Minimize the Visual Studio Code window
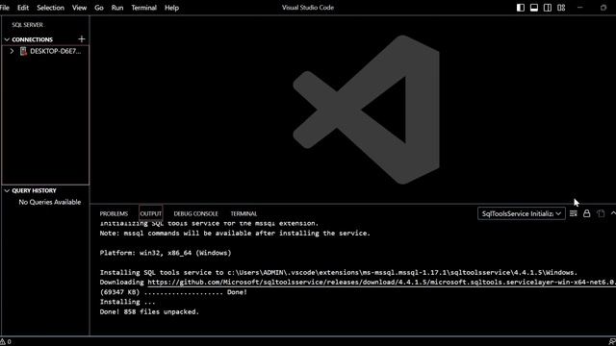 point(579,8)
